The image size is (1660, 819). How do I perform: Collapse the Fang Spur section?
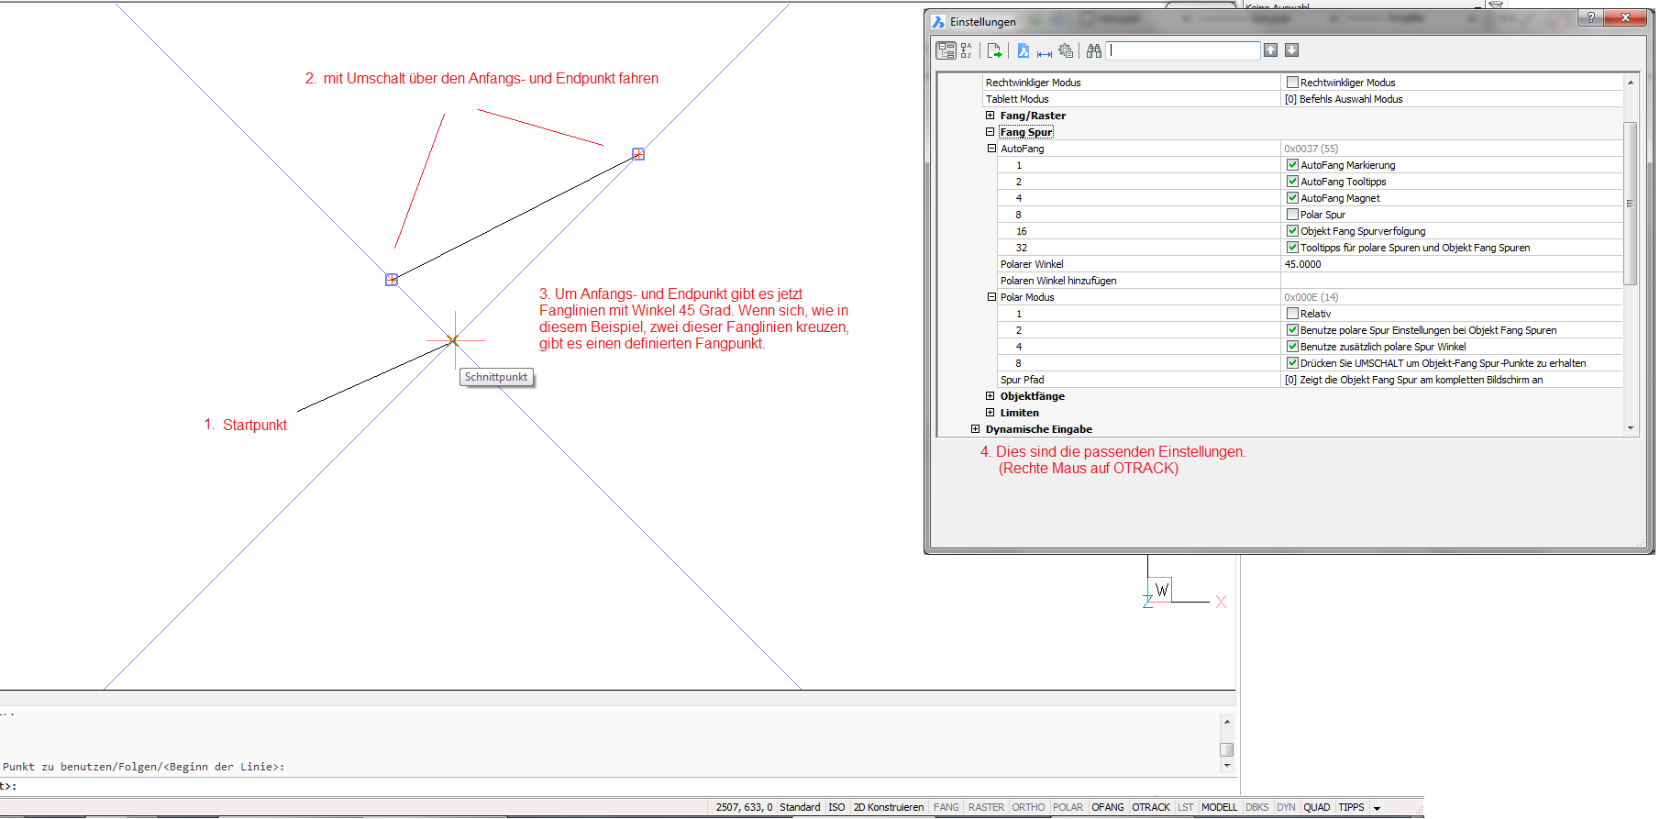(x=990, y=132)
